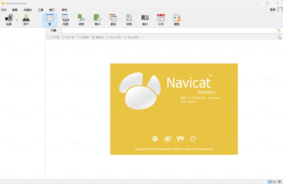Click the new tab icon beside tab bar

(279, 30)
